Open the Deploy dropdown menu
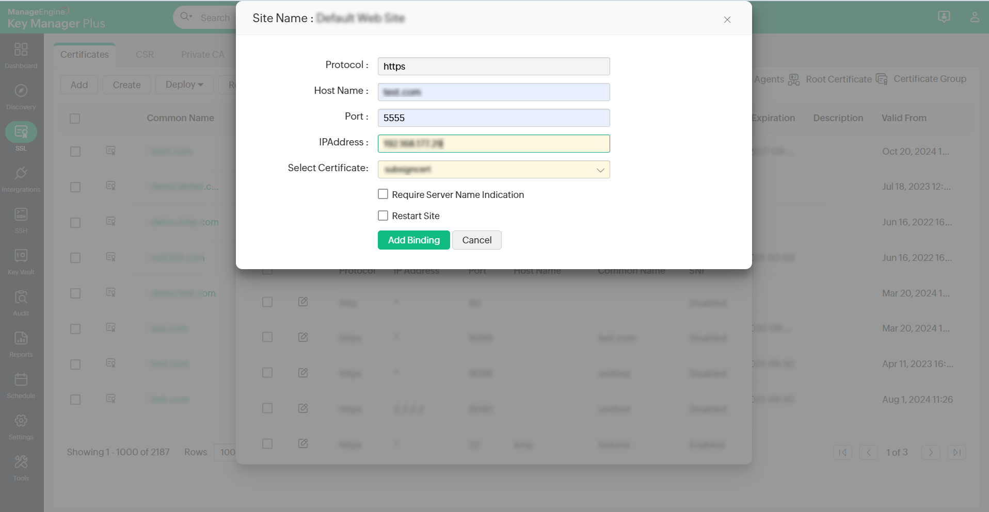Viewport: 989px width, 512px height. (x=184, y=85)
